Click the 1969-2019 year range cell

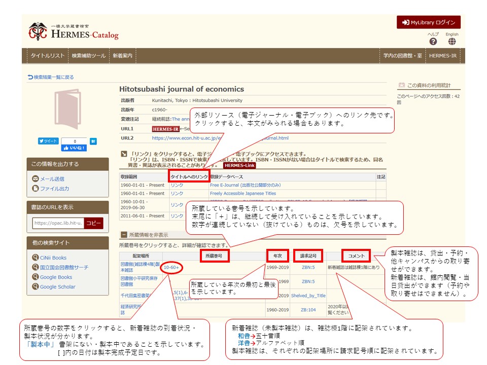[x=277, y=267]
